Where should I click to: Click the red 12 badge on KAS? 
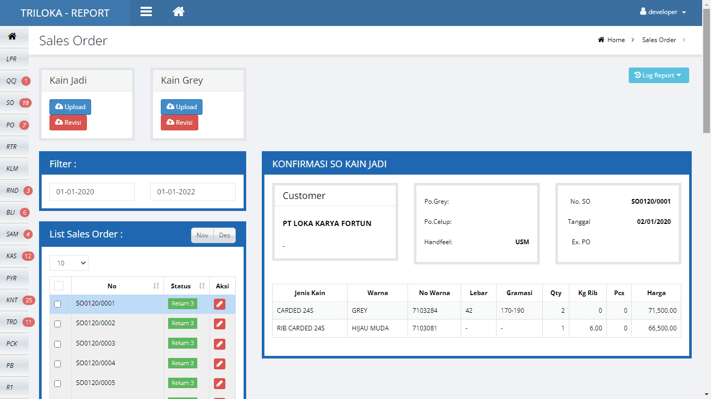28,256
